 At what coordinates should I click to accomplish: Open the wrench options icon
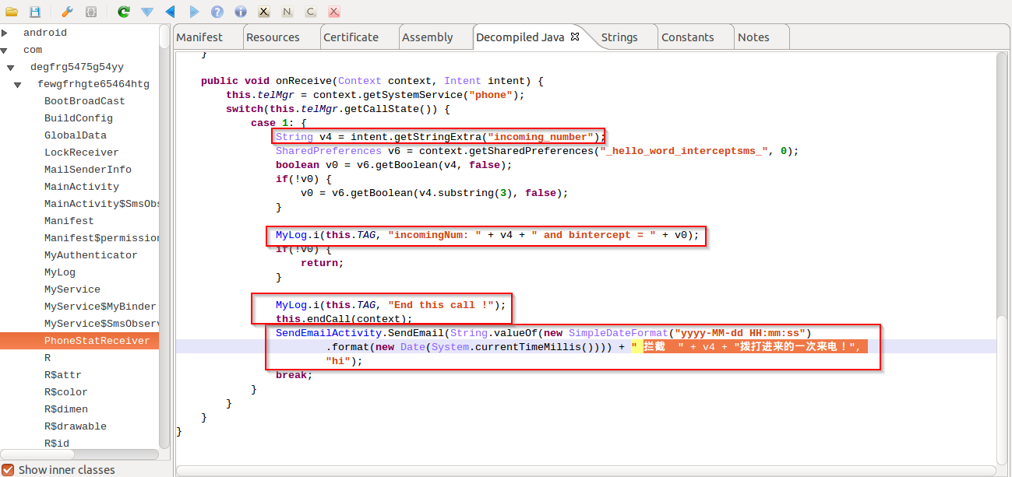[67, 12]
